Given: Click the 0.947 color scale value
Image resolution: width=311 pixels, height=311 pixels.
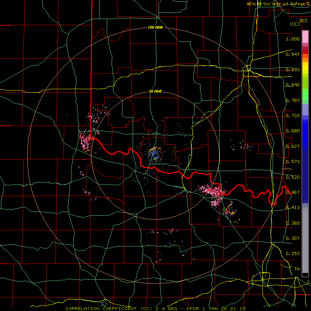Looking at the screenshot, I should click(293, 54).
